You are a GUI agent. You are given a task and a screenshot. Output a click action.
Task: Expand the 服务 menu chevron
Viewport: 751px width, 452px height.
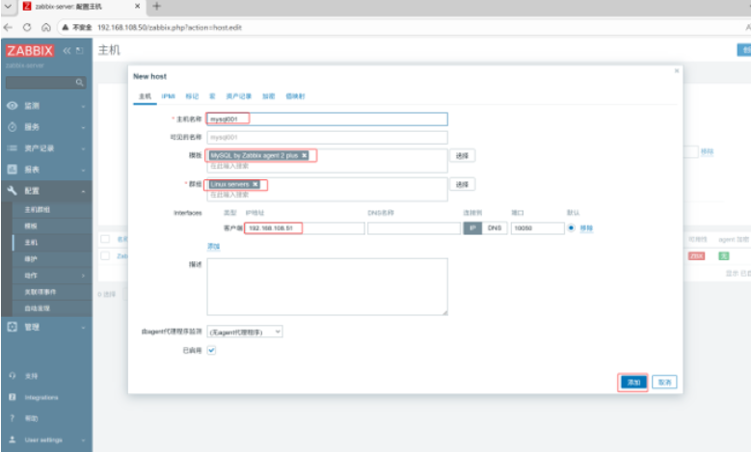[83, 127]
